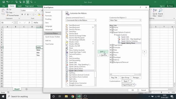Uncheck the Data tab checkbox
The image size is (176, 99).
point(112,50)
